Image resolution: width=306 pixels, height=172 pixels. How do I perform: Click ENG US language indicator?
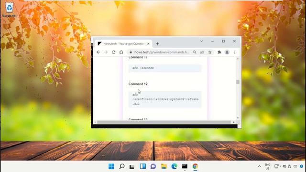(267, 166)
